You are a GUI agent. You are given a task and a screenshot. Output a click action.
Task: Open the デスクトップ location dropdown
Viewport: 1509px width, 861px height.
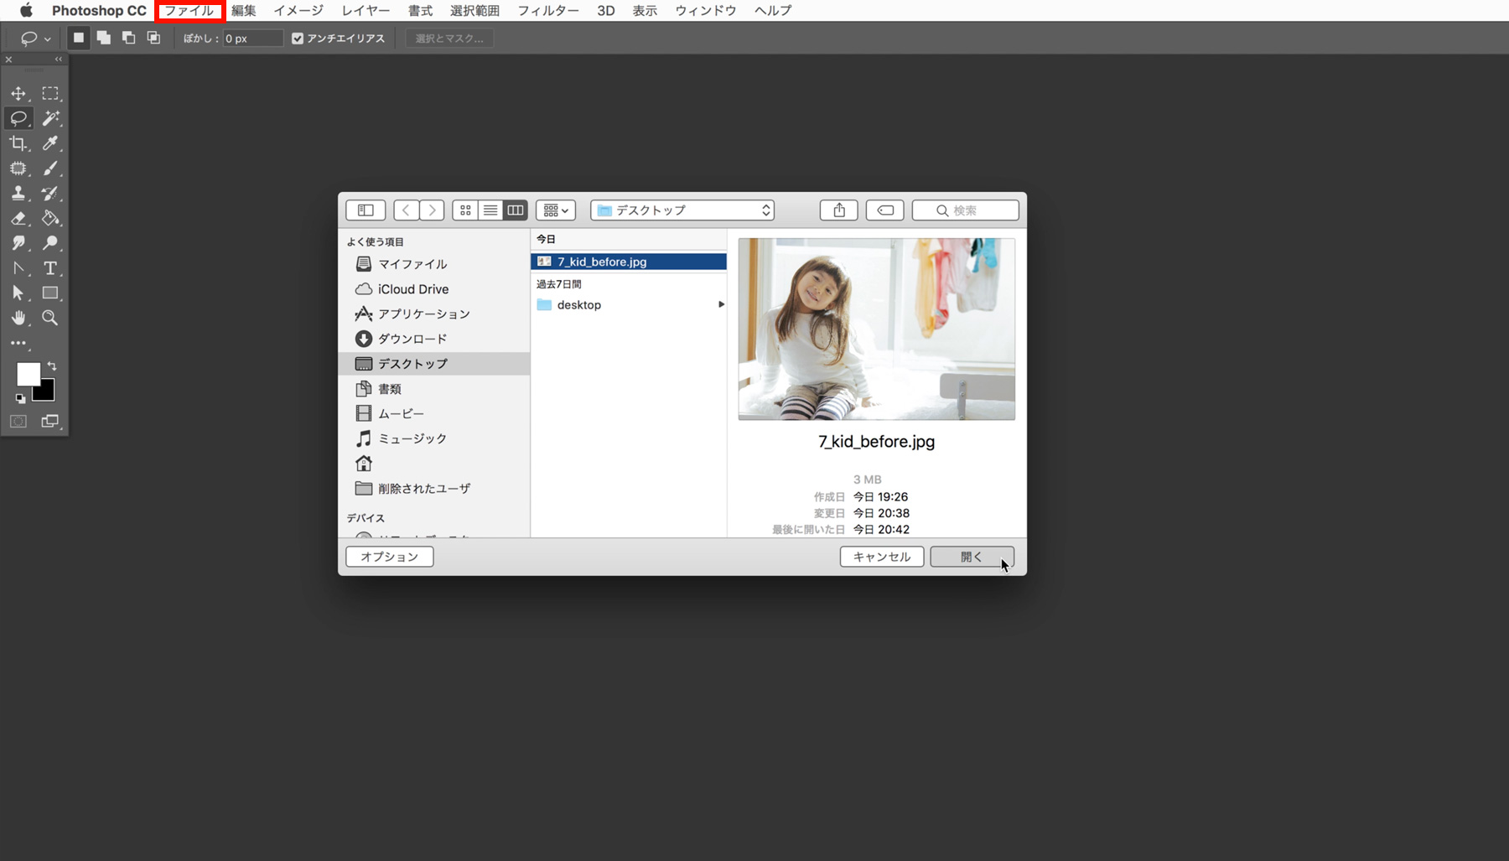[682, 210]
